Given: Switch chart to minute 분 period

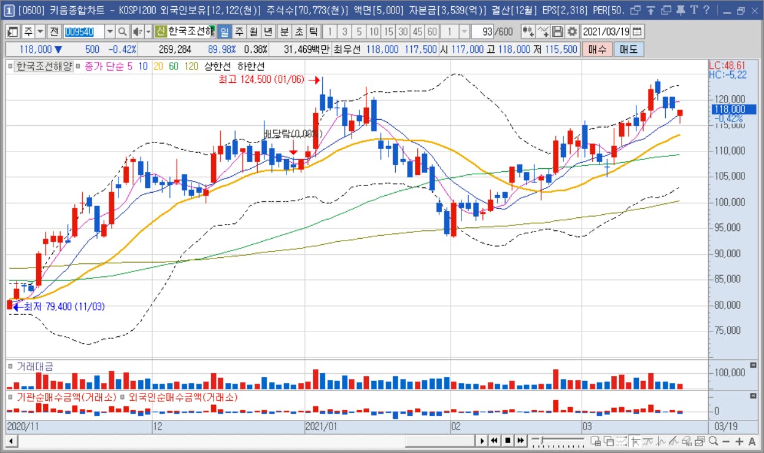Looking at the screenshot, I should [x=284, y=32].
